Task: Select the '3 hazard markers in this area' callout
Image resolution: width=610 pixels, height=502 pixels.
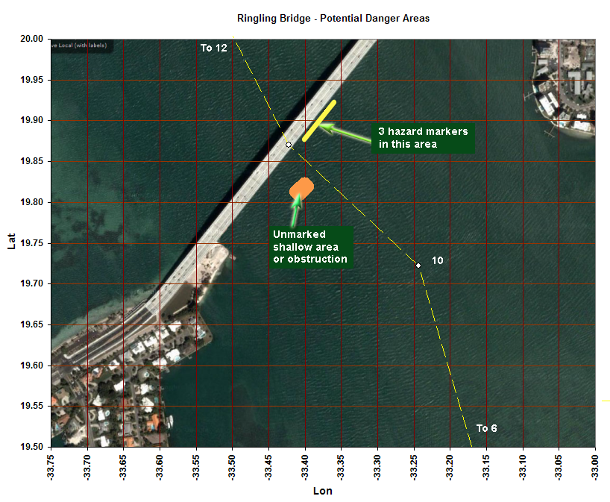Action: (x=423, y=138)
